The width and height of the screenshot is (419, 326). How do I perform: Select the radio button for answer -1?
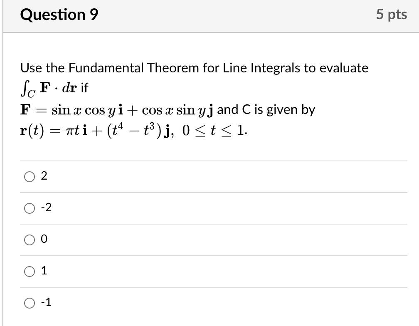29,303
